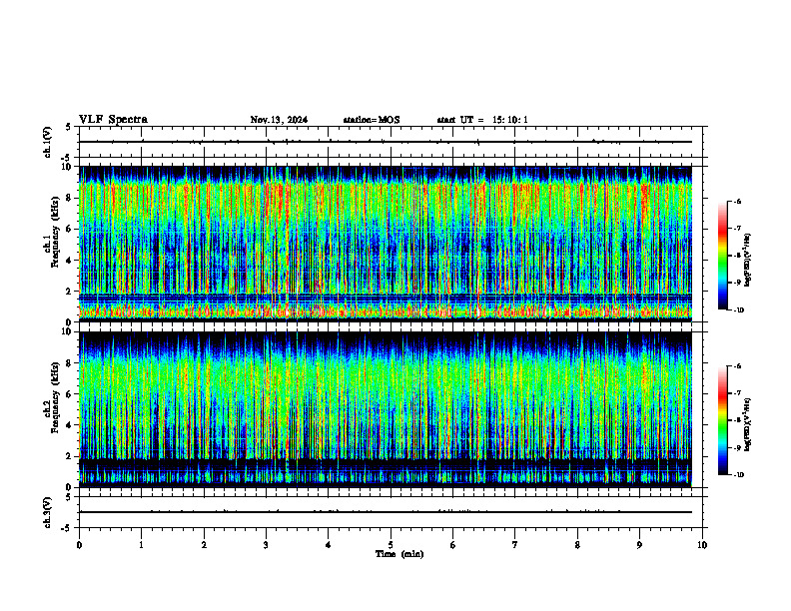The image size is (791, 611).
Task: Click the "Time (min)" axis label
Action: click(399, 554)
